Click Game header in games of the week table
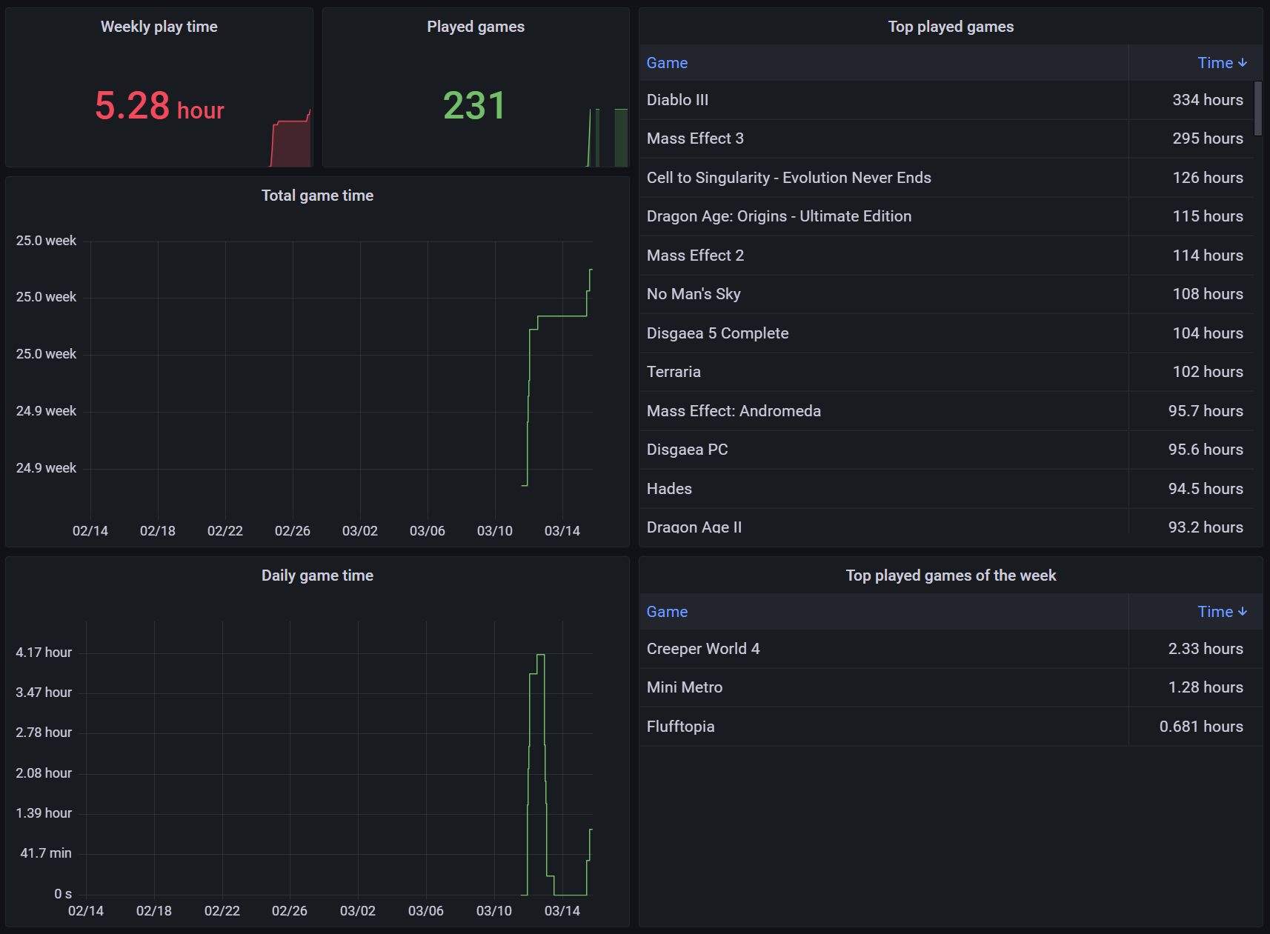Image resolution: width=1270 pixels, height=934 pixels. pos(667,612)
